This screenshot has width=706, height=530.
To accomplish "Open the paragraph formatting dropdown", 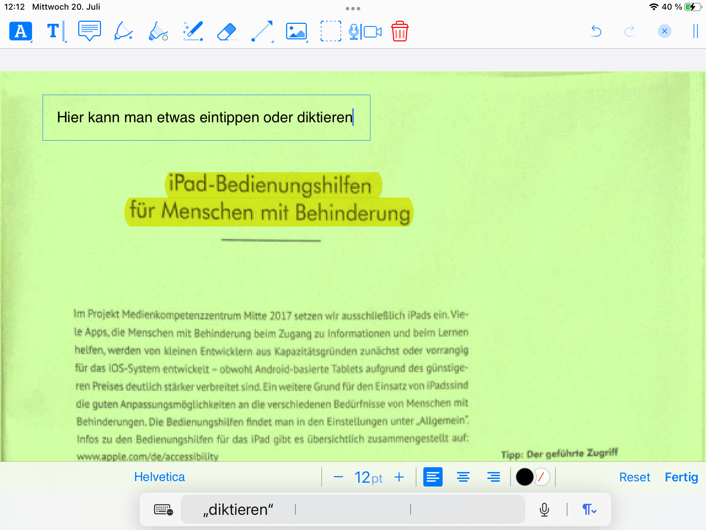I will (589, 510).
